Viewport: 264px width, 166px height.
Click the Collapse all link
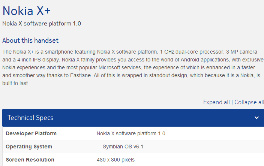point(249,102)
